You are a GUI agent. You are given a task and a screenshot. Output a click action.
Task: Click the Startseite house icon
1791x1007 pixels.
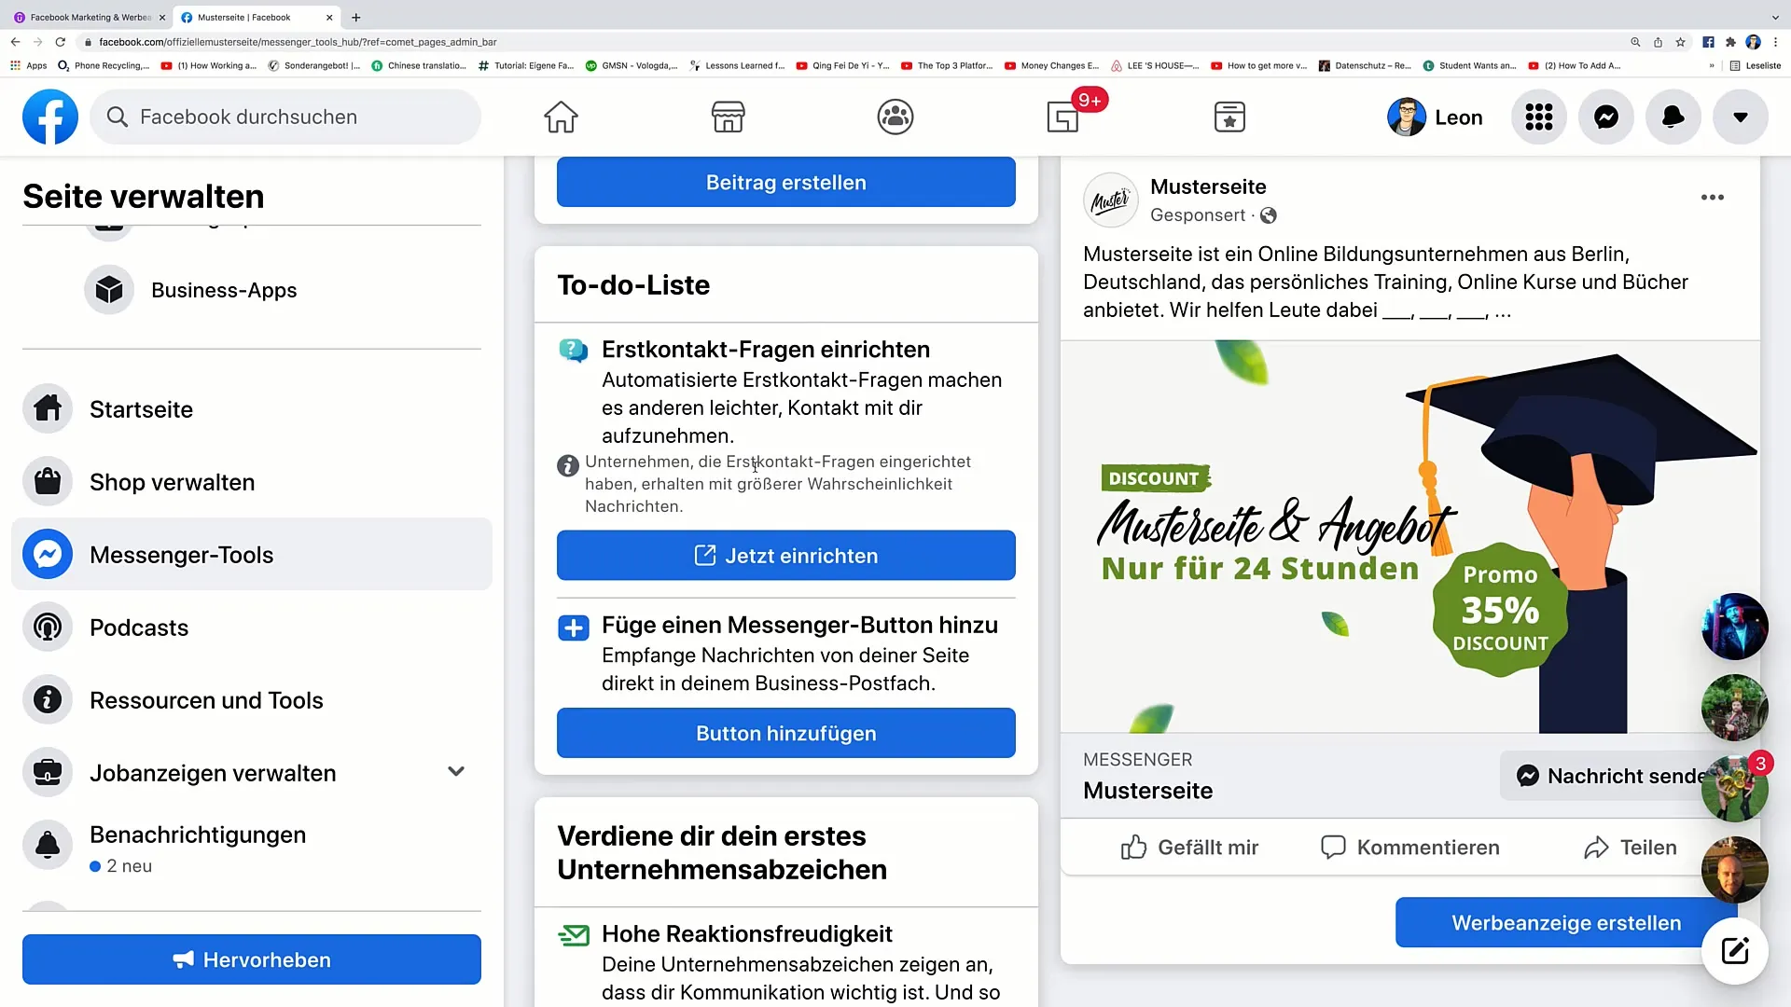[48, 408]
